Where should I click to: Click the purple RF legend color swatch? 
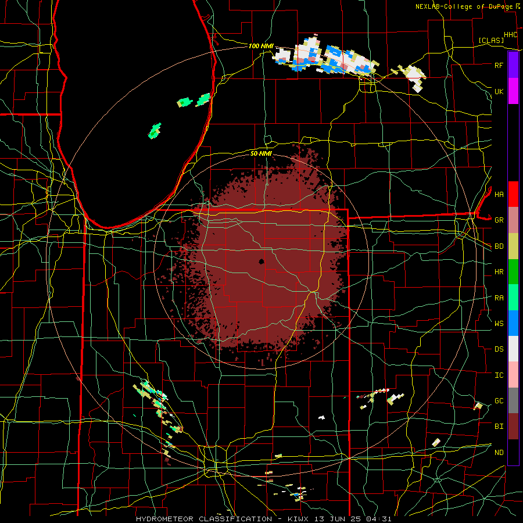click(513, 65)
